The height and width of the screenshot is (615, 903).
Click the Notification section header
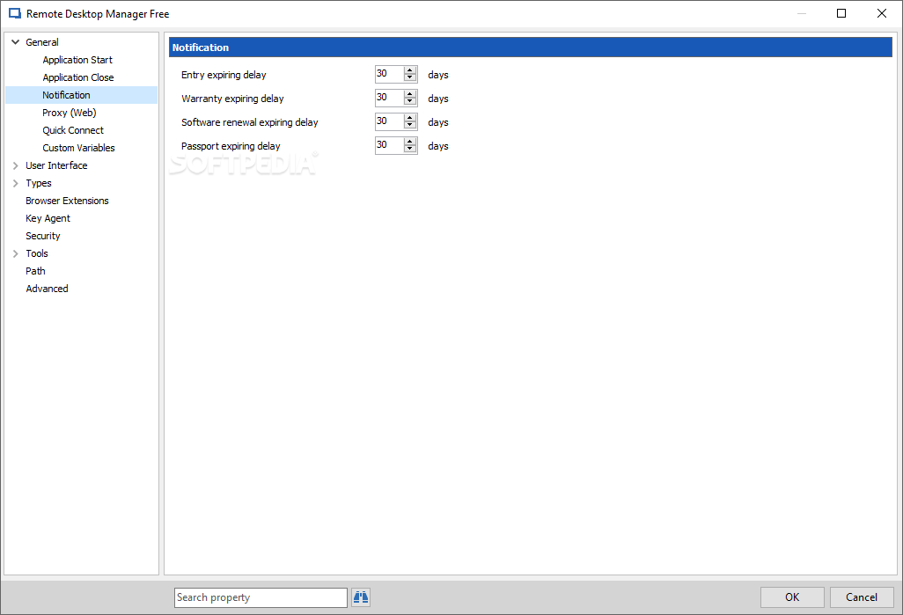tap(531, 48)
